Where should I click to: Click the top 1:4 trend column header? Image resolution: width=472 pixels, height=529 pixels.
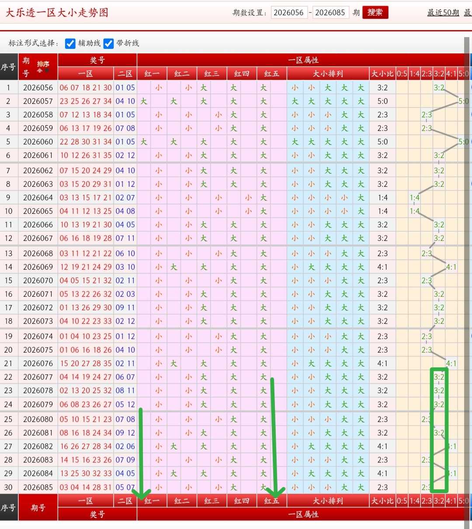pyautogui.click(x=414, y=74)
